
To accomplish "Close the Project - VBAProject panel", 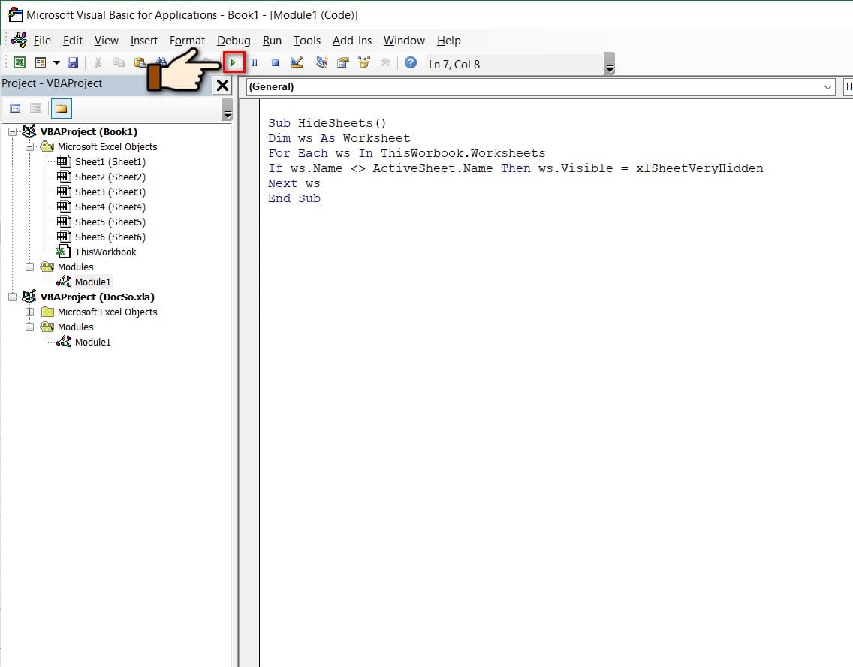I will (222, 85).
